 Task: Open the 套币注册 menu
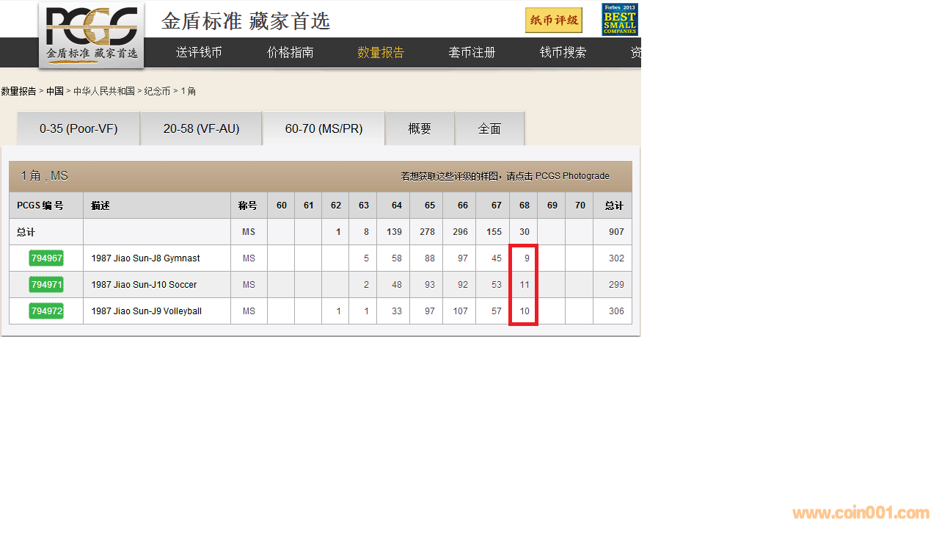tap(472, 53)
